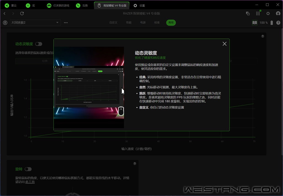This screenshot has width=283, height=196.
Task: Click the multi-window switch icon
Action: [x=248, y=14]
